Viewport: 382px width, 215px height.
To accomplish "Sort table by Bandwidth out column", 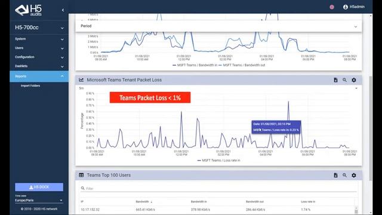I will point(255,202).
